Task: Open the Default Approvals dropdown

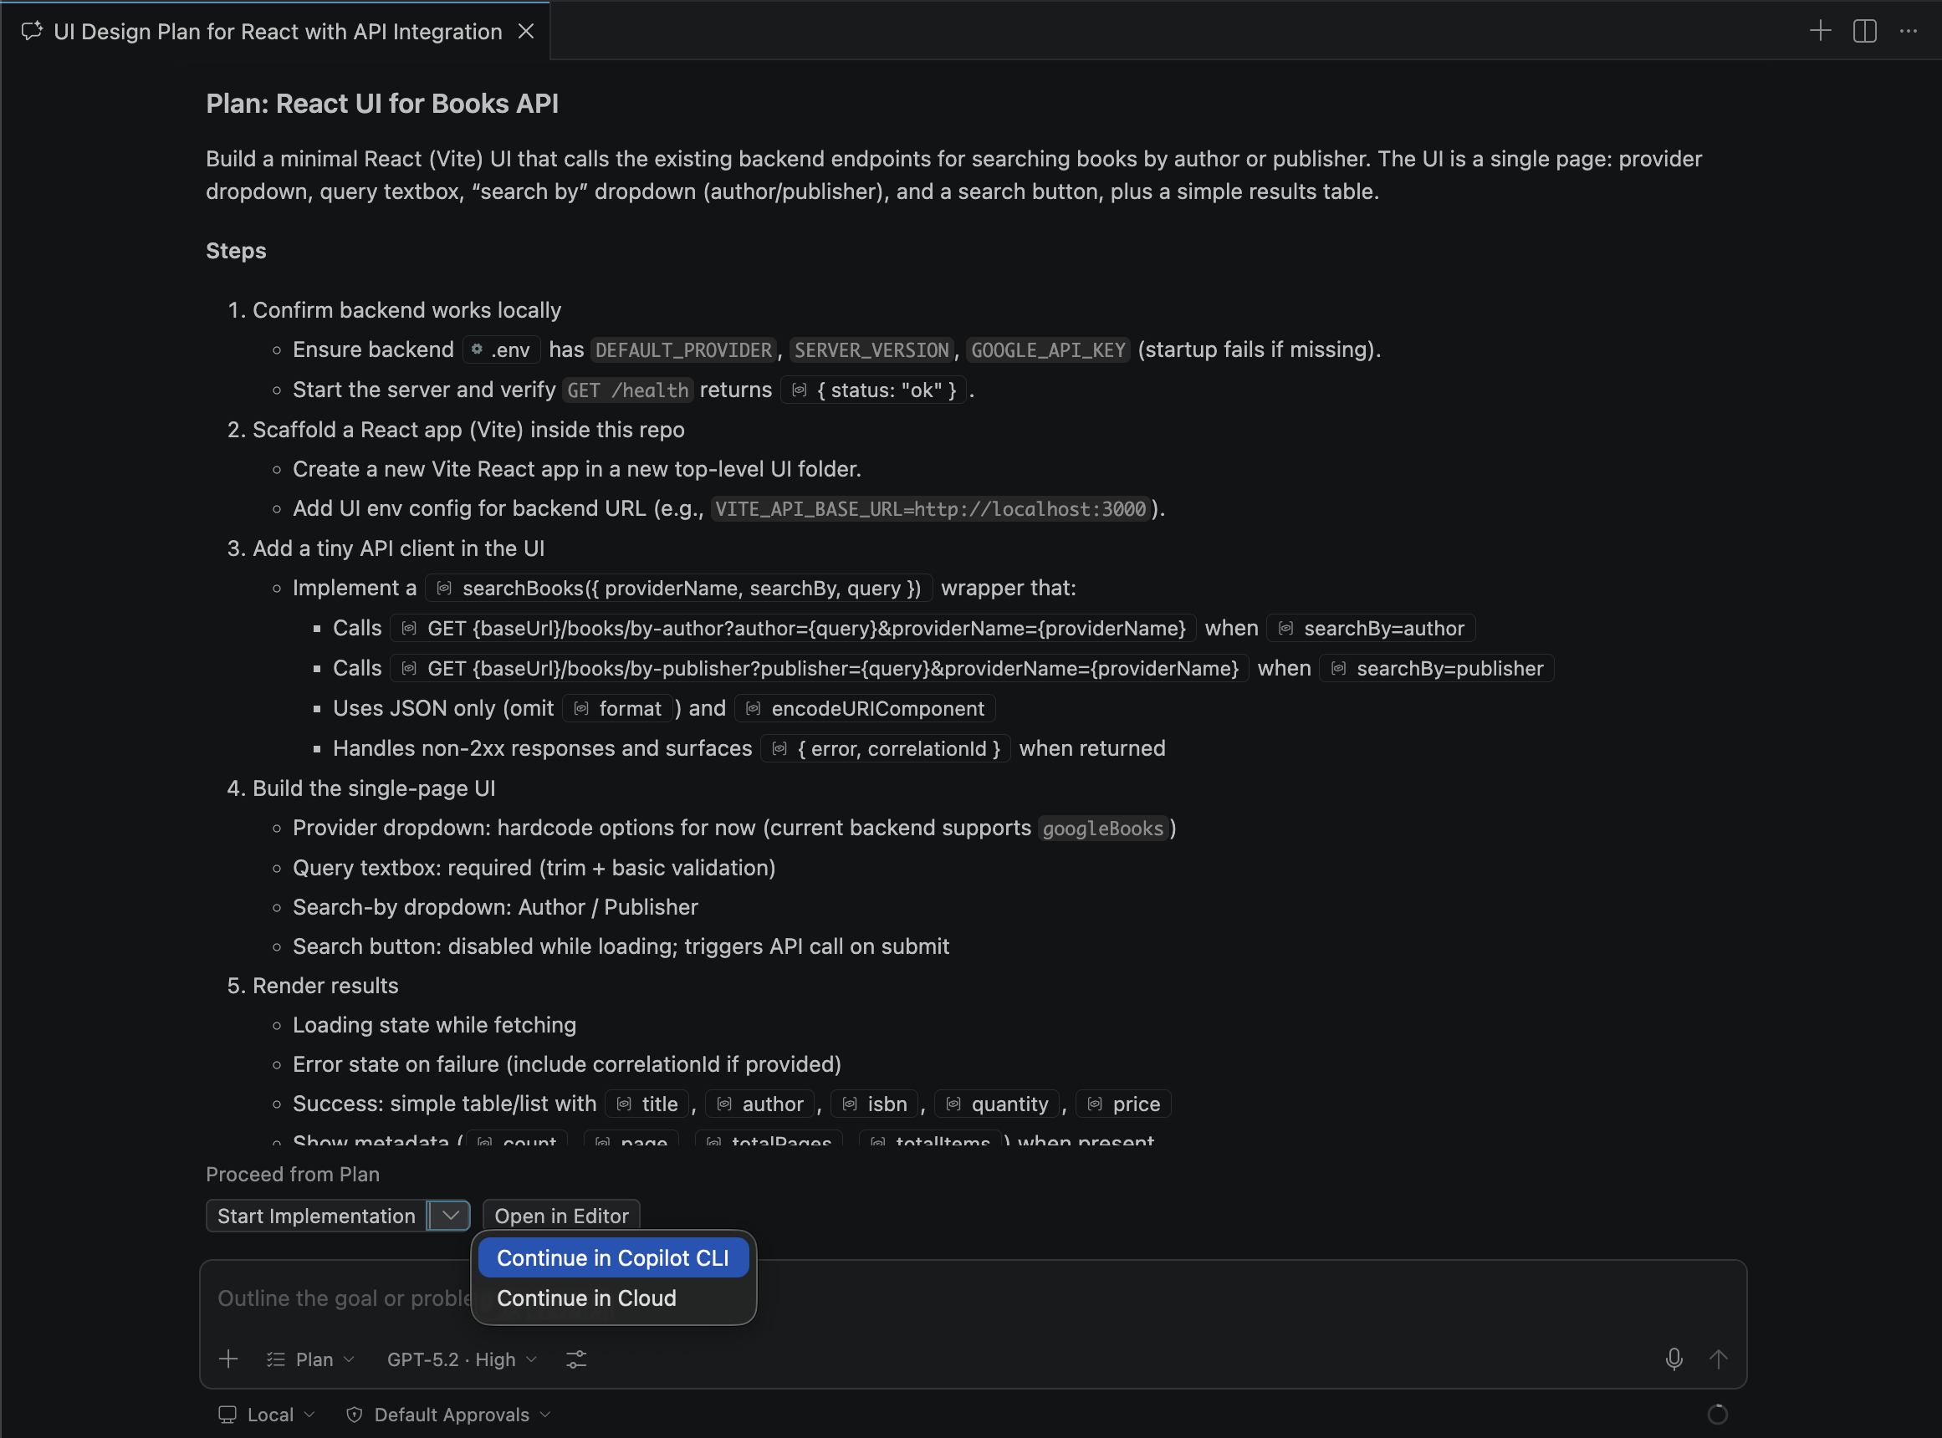Action: tap(448, 1415)
